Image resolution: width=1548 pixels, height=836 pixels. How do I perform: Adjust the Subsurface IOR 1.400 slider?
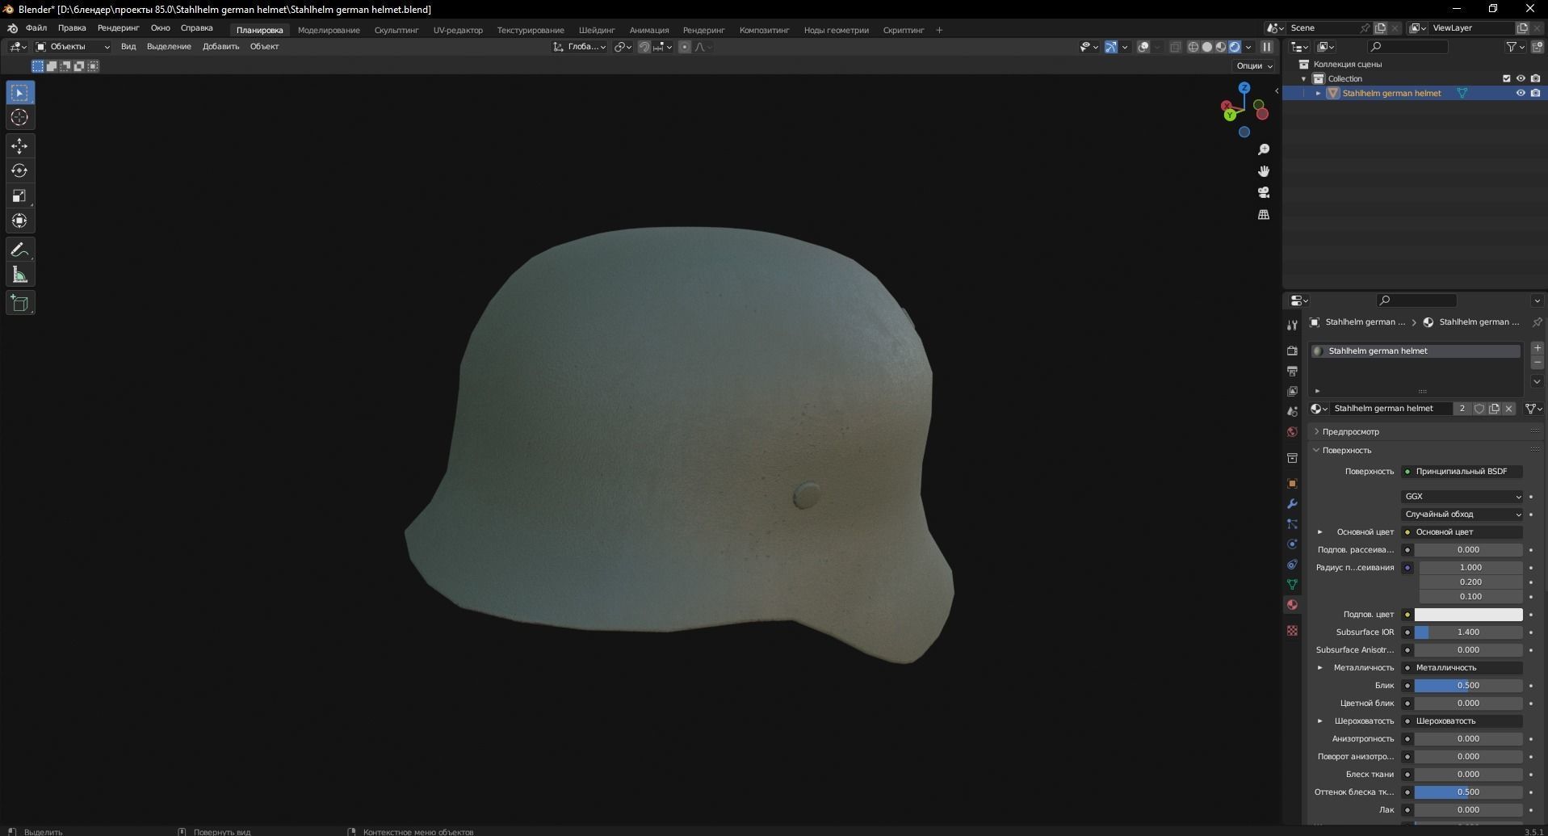tap(1468, 632)
